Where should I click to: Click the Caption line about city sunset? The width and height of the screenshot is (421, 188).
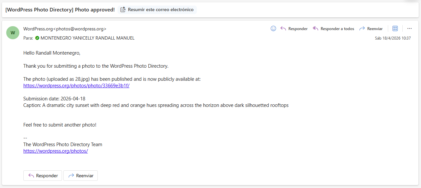pyautogui.click(x=156, y=105)
